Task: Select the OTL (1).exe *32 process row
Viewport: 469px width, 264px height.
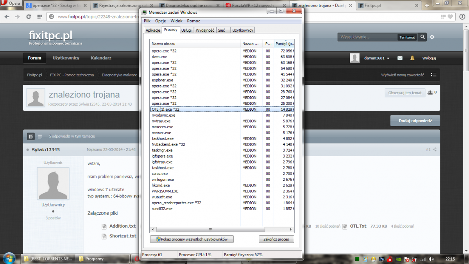Action: coord(222,110)
